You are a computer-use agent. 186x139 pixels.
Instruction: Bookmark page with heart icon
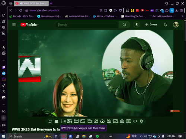tap(121, 10)
